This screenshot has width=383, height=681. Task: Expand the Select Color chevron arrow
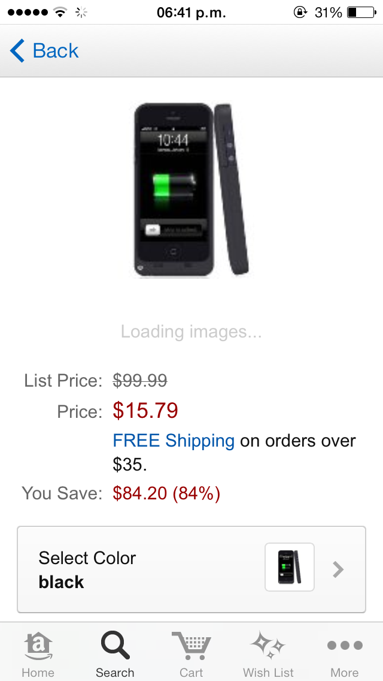click(x=338, y=569)
